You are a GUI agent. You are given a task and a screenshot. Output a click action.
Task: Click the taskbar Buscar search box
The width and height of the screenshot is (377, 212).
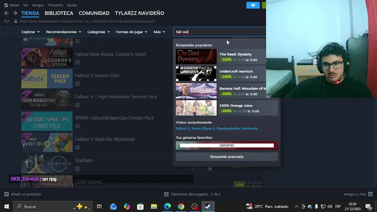click(x=53, y=207)
